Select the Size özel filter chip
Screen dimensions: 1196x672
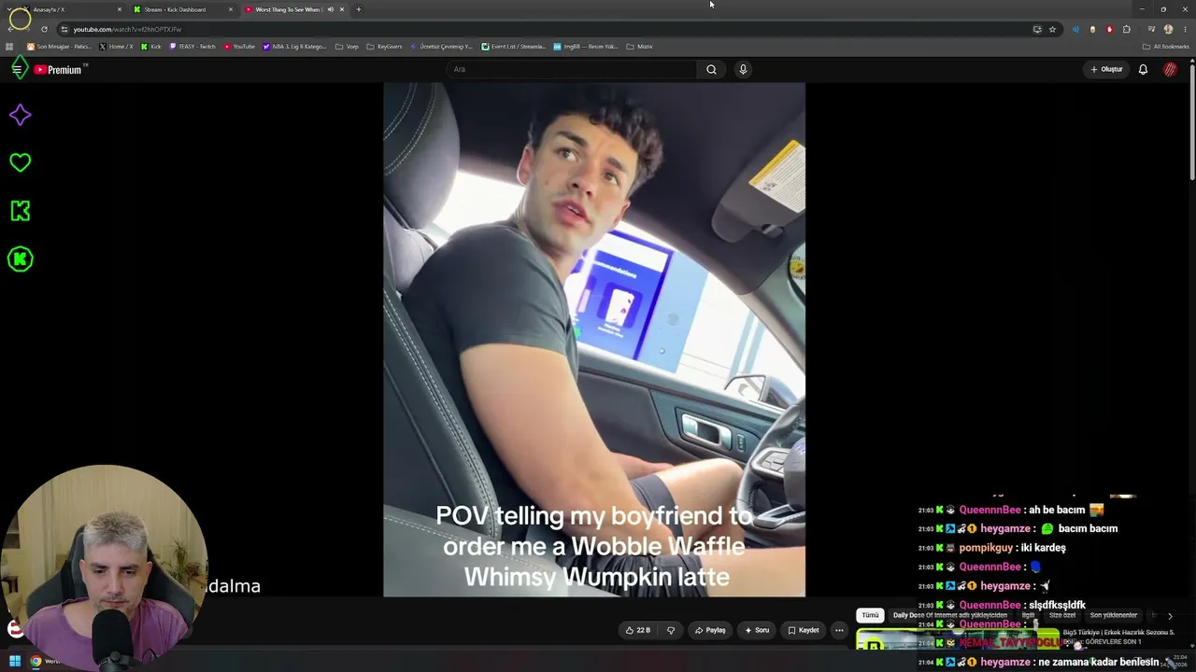1063,616
